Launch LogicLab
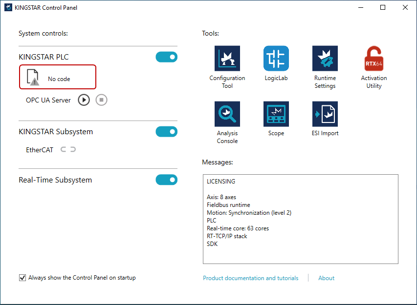The image size is (417, 305). pyautogui.click(x=276, y=59)
